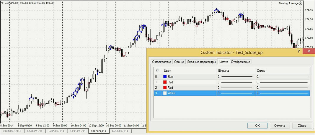
Task: Open the width dropdown for row 2
Action: (236, 88)
